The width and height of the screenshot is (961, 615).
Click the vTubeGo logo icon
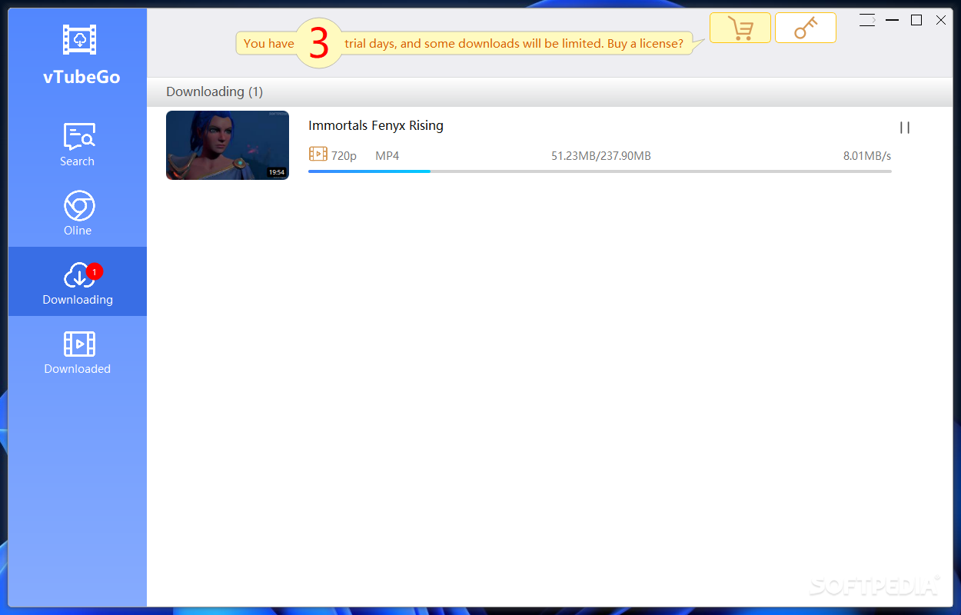pyautogui.click(x=80, y=39)
